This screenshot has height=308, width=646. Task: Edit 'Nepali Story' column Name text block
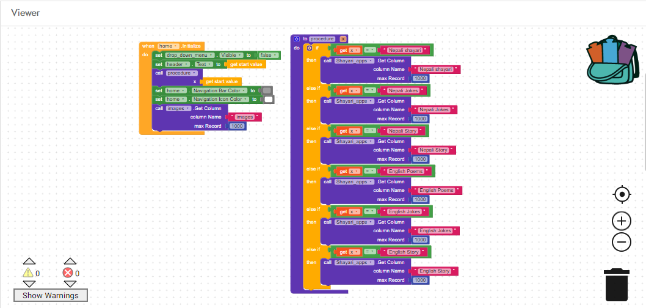coord(434,150)
